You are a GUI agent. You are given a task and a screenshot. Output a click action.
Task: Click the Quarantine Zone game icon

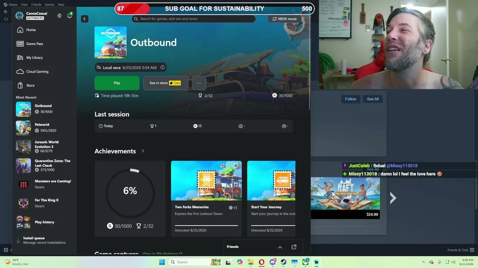(23, 166)
